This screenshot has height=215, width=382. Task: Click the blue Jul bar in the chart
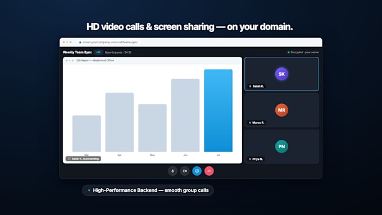click(219, 111)
